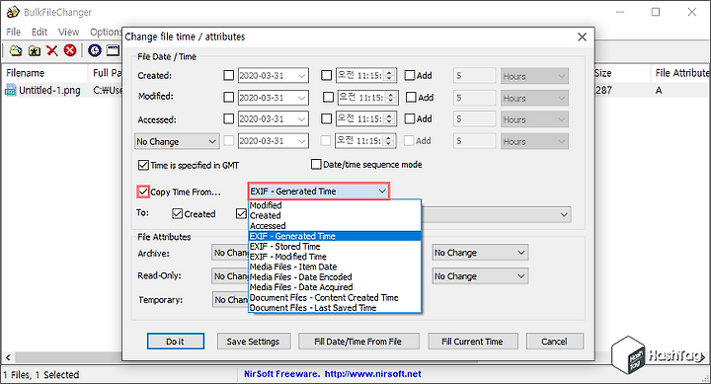Enable the Created date checkbox
Viewport: 711px width, 384px height.
[229, 75]
